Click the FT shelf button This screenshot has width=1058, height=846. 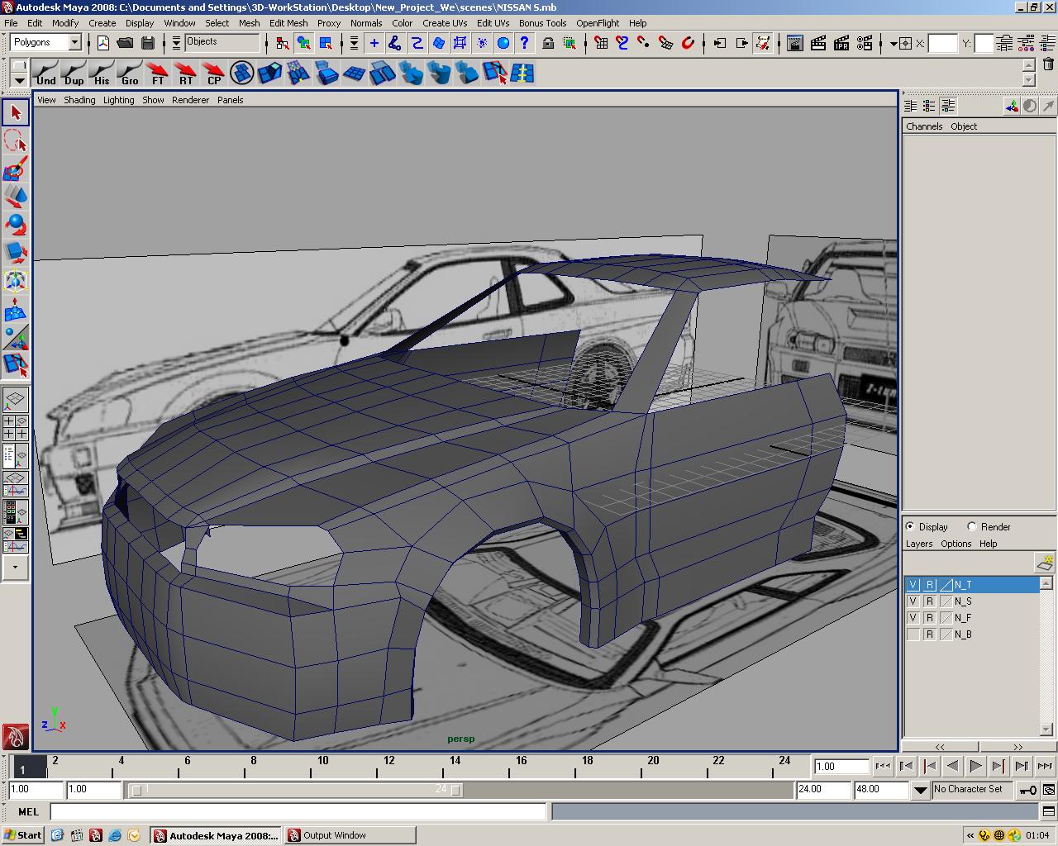pyautogui.click(x=158, y=74)
